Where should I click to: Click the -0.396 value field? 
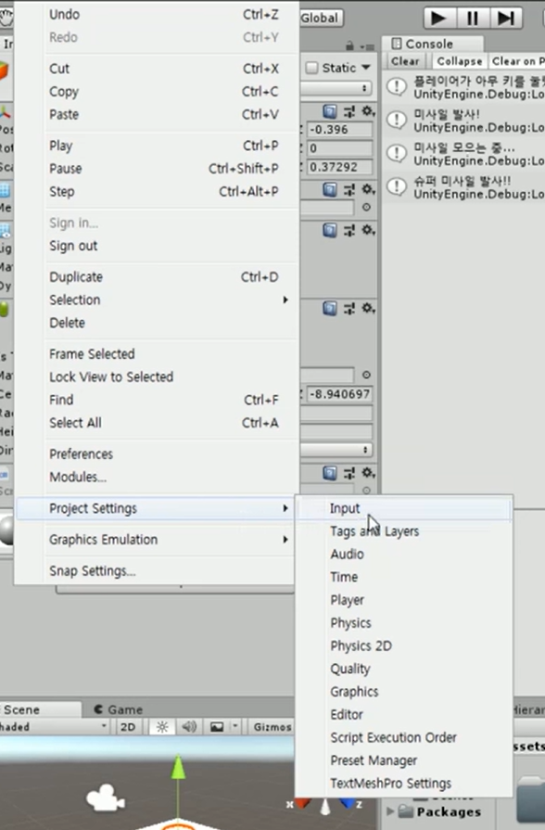(x=339, y=130)
